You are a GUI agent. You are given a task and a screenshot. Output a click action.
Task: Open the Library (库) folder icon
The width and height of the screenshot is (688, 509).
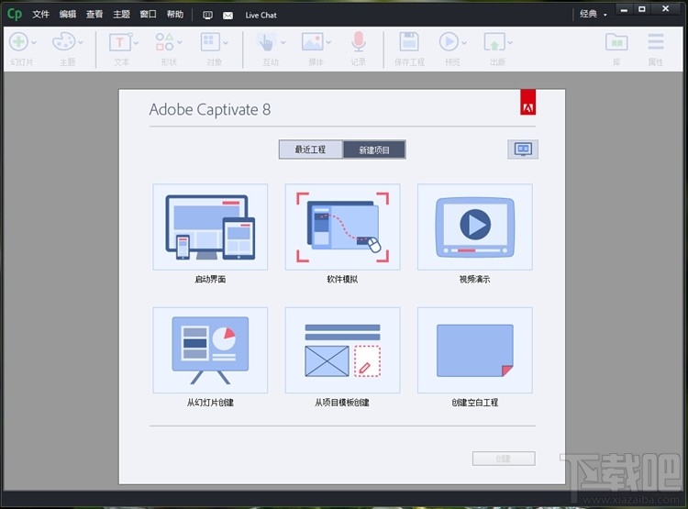pos(616,42)
